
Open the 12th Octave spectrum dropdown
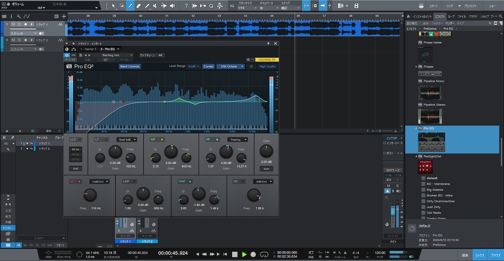(230, 66)
